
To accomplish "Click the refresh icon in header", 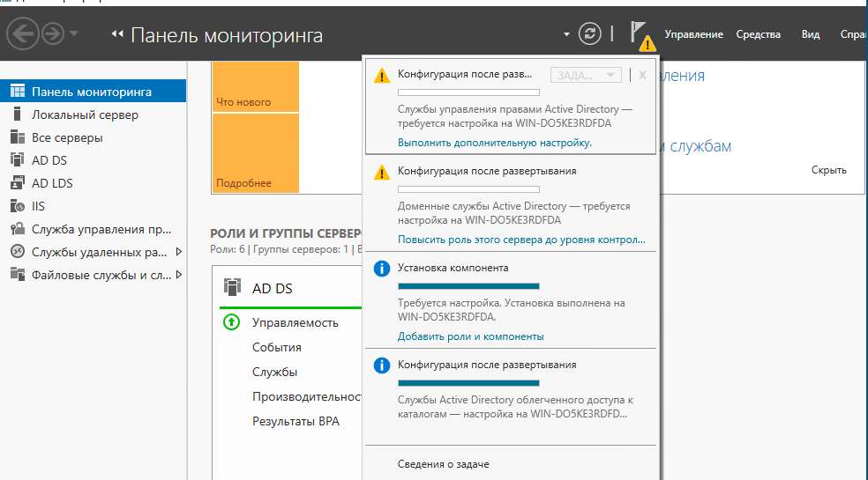I will coord(589,33).
